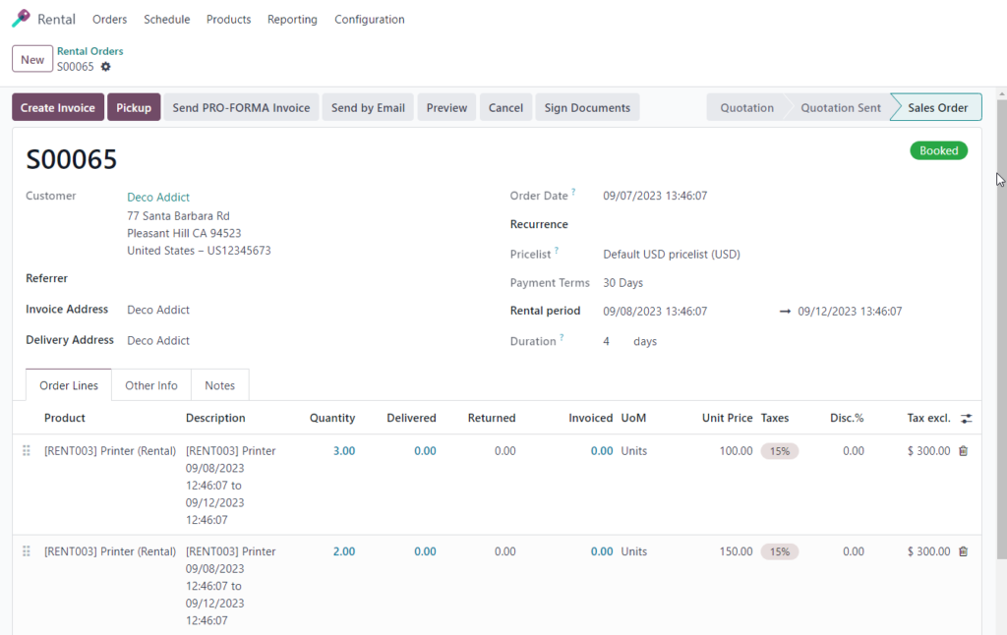Click the Booked status badge
The width and height of the screenshot is (1007, 635).
(938, 150)
